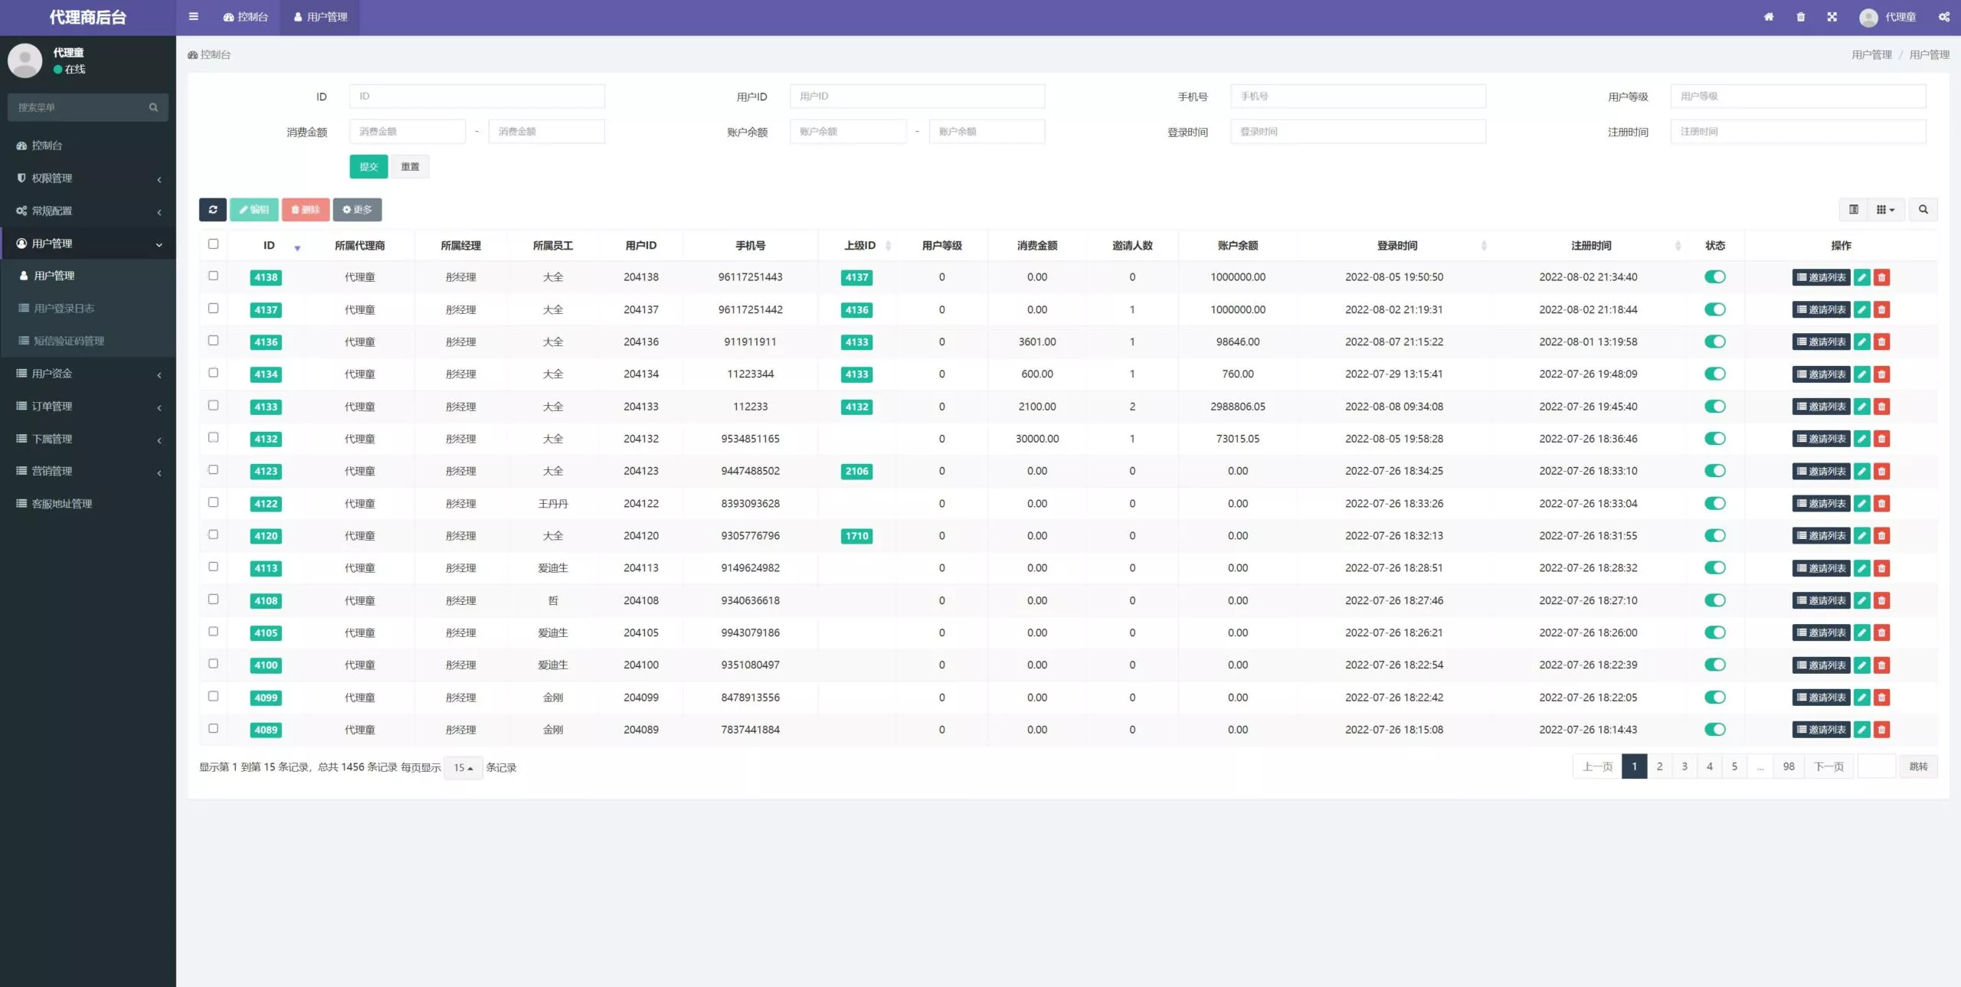Open 用户管理 top navigation tab
This screenshot has height=987, width=1961.
(326, 16)
